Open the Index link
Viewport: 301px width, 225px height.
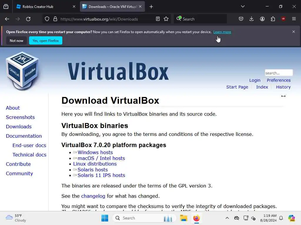point(262,87)
